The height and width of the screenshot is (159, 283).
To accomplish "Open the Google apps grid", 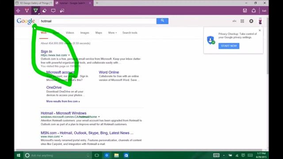I will click(x=242, y=21).
